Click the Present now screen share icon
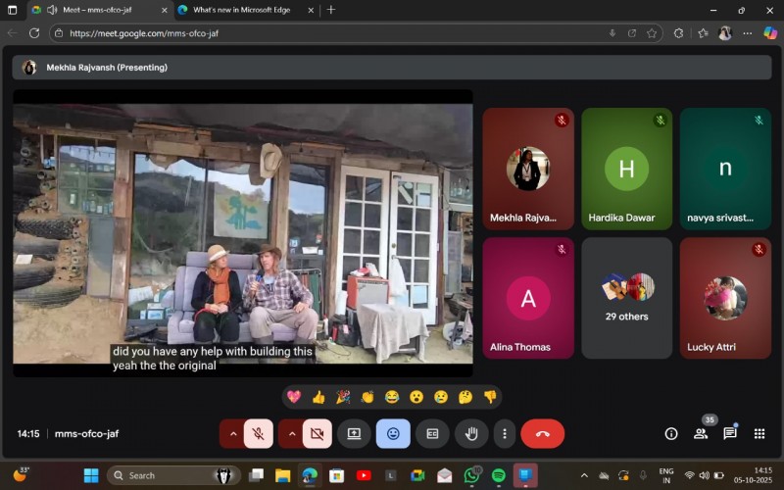 (354, 433)
